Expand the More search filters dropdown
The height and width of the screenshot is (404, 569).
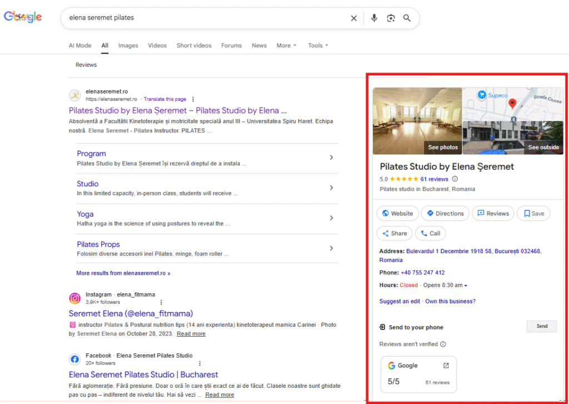pos(286,46)
